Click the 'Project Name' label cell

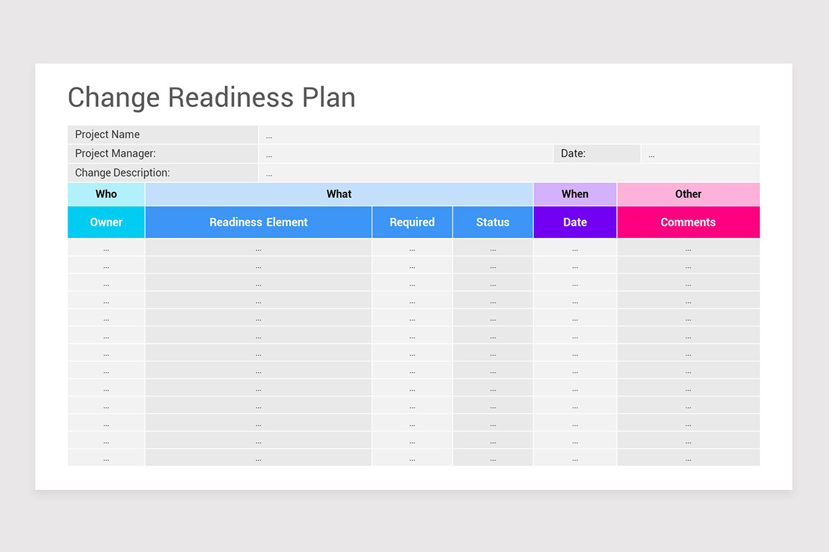[x=162, y=135]
